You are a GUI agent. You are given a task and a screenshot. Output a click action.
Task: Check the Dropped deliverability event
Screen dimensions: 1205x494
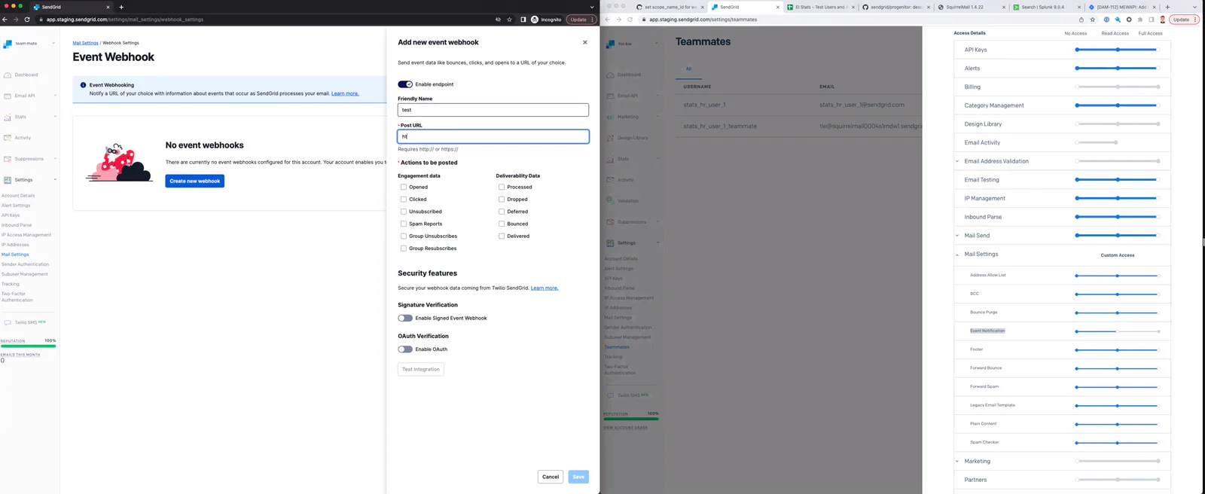[x=502, y=200]
